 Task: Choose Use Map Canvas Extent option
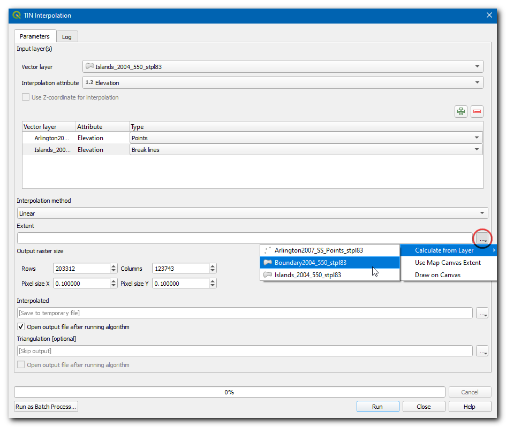pos(448,263)
